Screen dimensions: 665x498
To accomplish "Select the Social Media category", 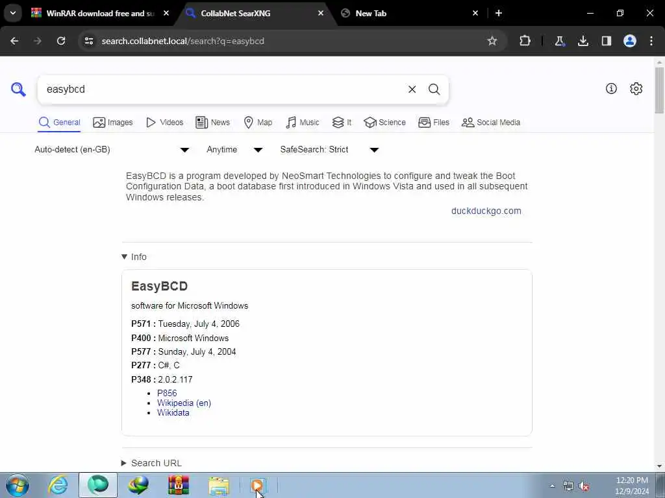I will click(491, 123).
